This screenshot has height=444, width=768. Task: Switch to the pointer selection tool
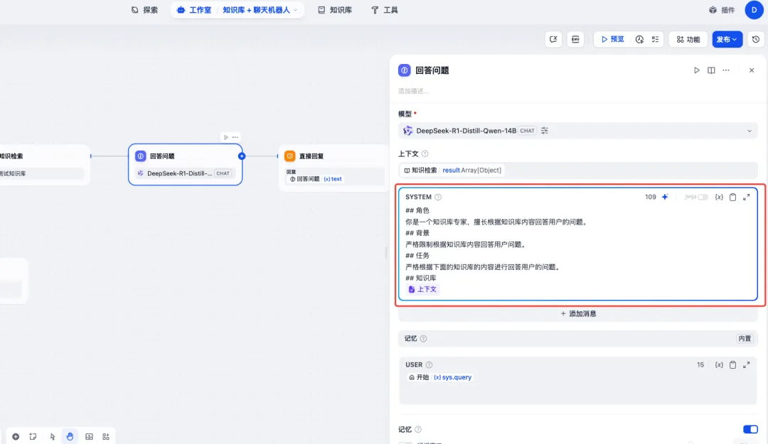[52, 436]
